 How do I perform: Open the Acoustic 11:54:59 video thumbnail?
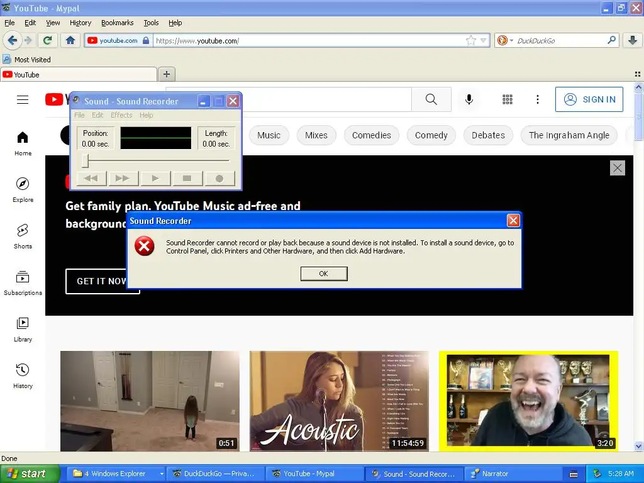[339, 401]
